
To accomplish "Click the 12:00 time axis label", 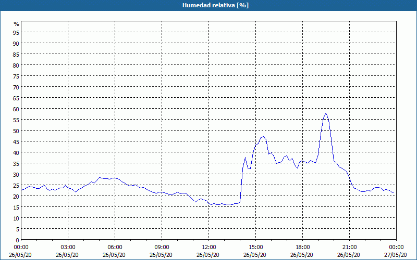I will tap(209, 248).
